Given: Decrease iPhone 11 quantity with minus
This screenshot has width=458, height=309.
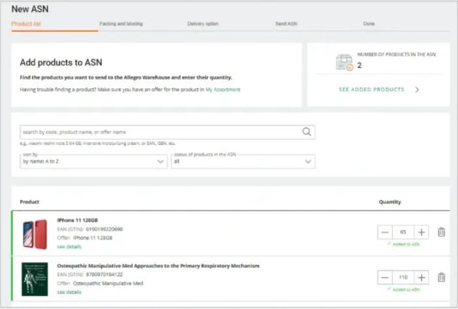Looking at the screenshot, I should (385, 232).
